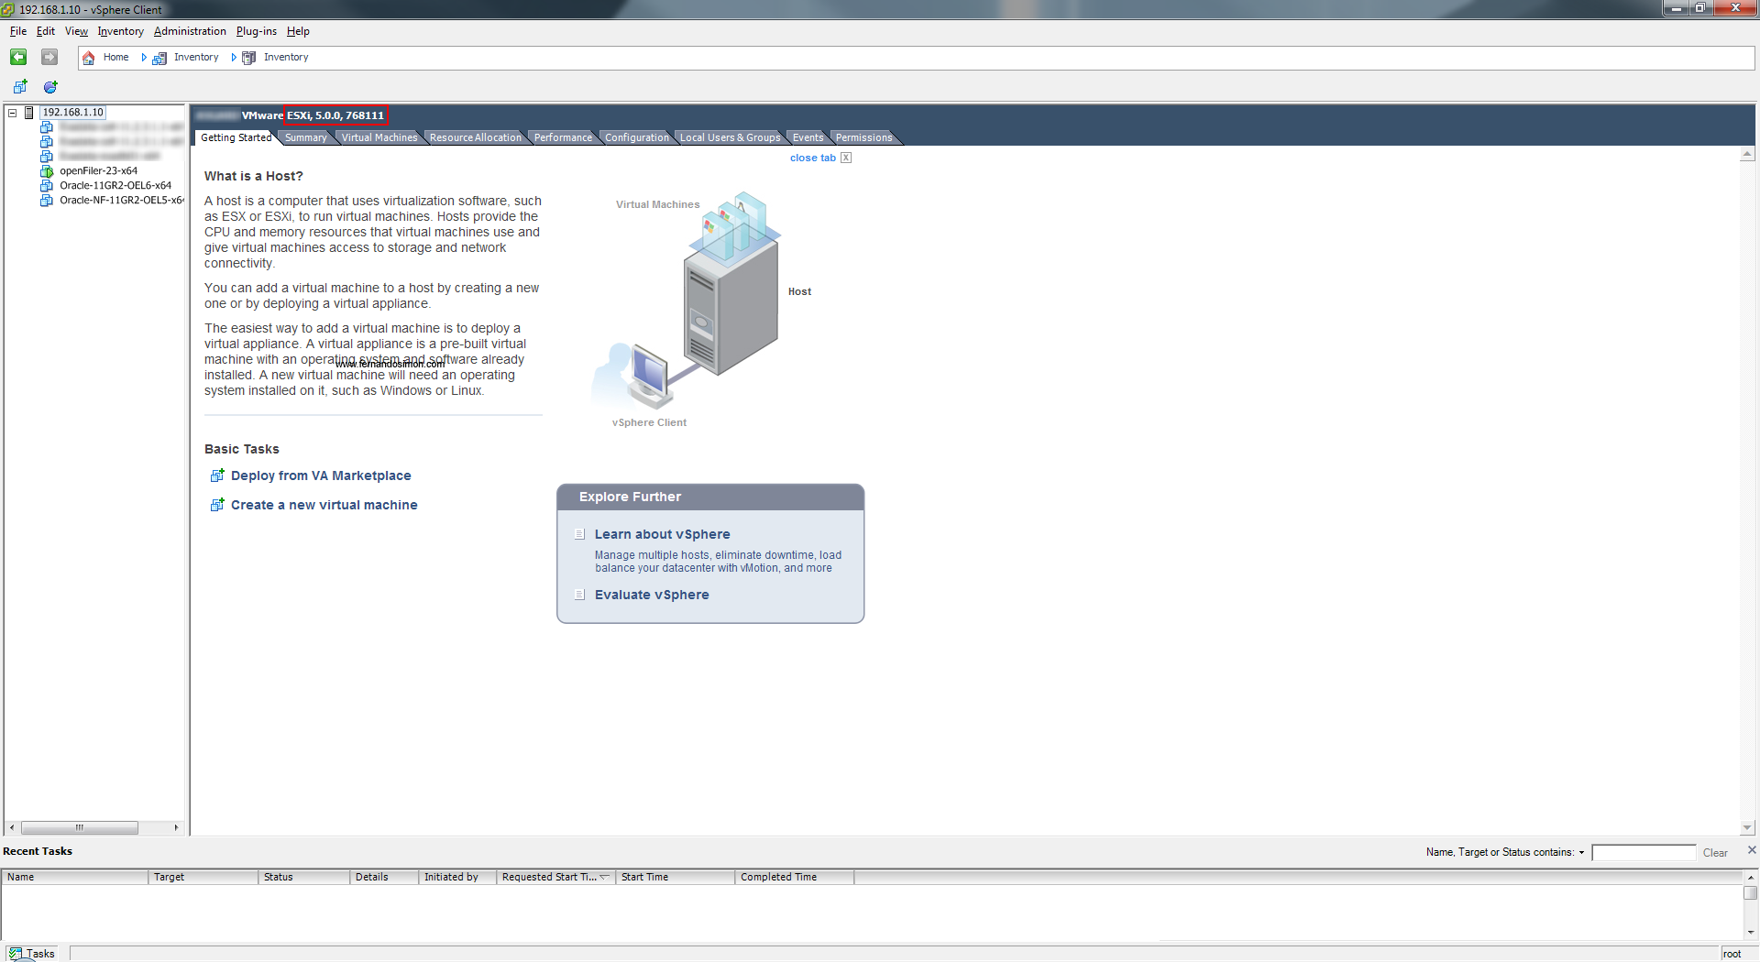Click the Initiated by column header
1760x962 pixels.
(x=457, y=877)
